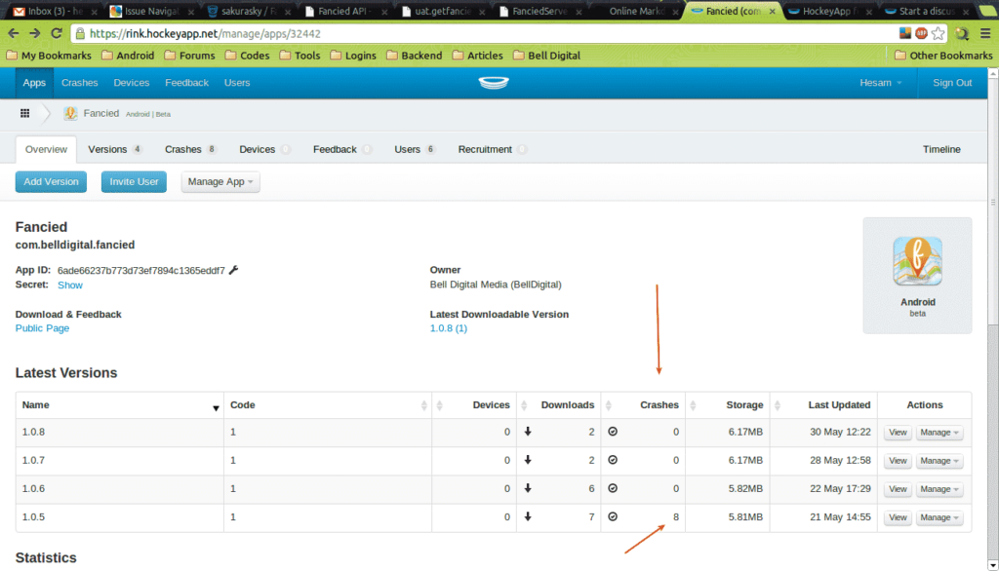Open Manage dropdown for version 1.0.8
999x571 pixels.
tap(939, 433)
